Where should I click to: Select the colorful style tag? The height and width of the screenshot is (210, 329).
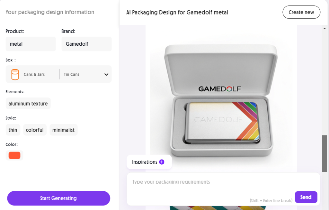[x=35, y=130]
